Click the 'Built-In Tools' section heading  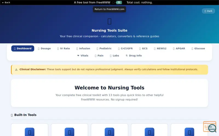pyautogui.click(x=25, y=115)
